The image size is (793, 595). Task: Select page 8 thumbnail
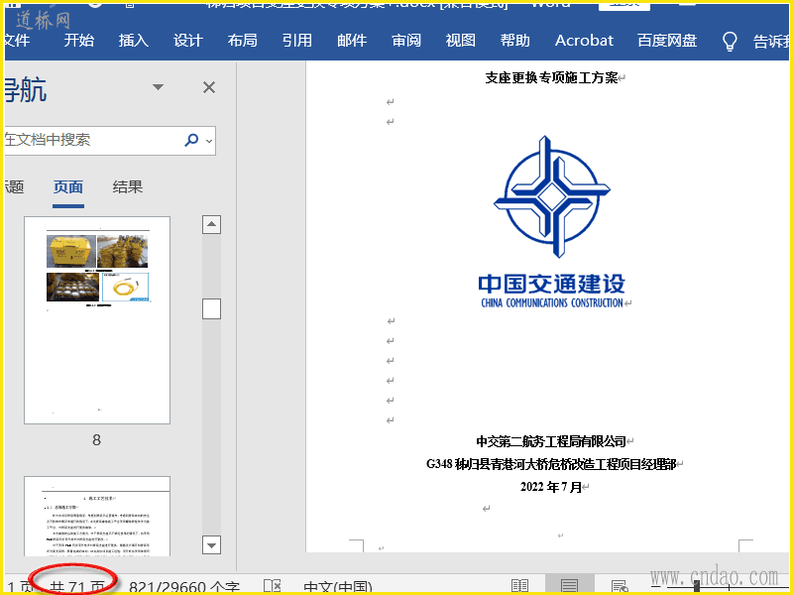click(x=97, y=320)
